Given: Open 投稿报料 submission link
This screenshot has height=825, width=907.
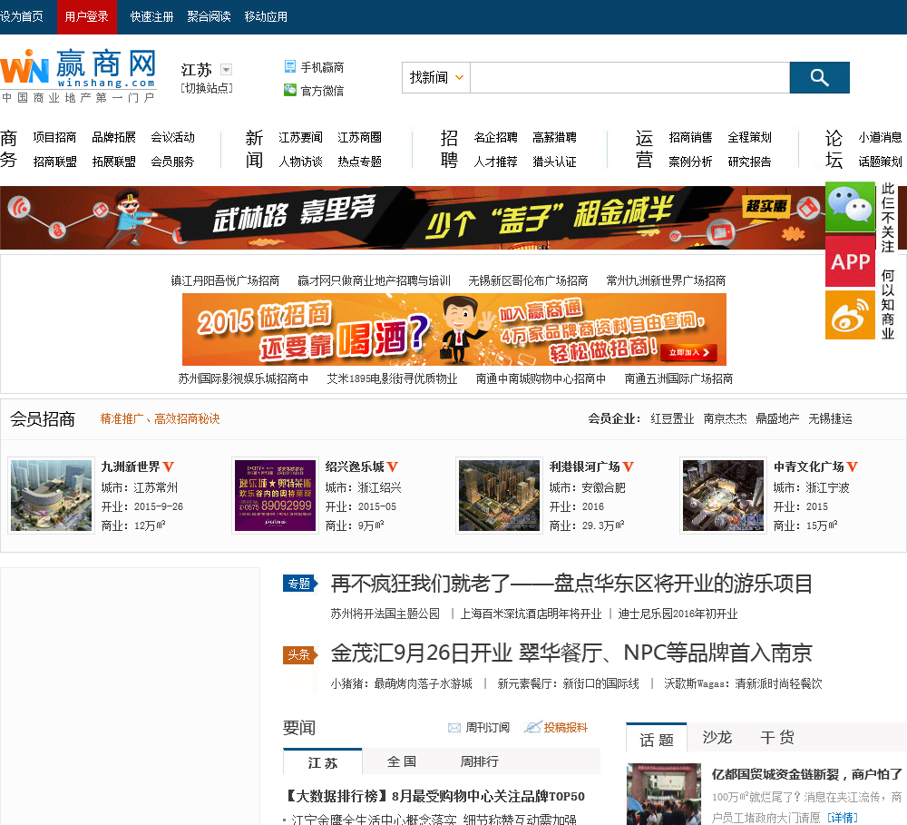Looking at the screenshot, I should tap(566, 728).
